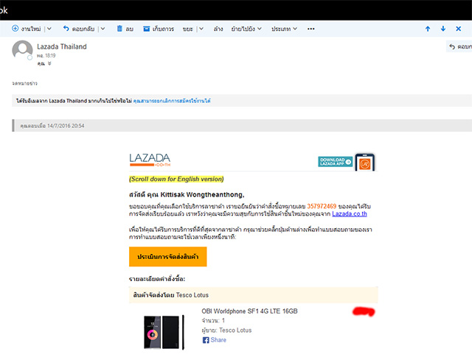The height and width of the screenshot is (354, 472).
Task: Expand the Reply options dropdown arrow
Action: tap(103, 29)
